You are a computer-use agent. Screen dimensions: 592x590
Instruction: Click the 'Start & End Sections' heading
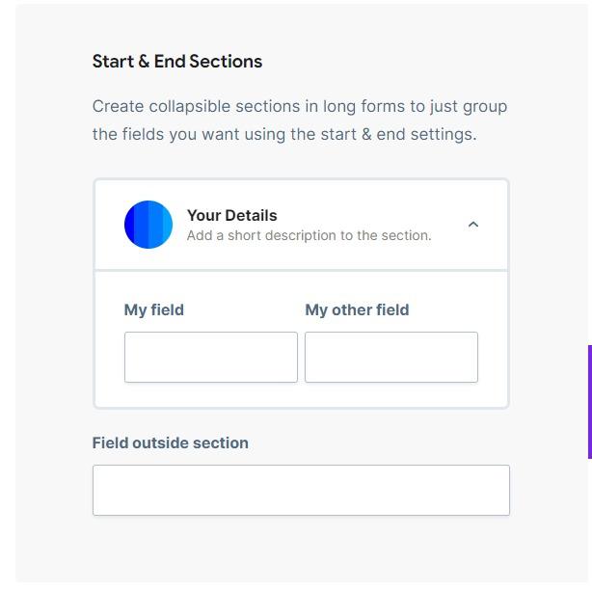pyautogui.click(x=177, y=61)
